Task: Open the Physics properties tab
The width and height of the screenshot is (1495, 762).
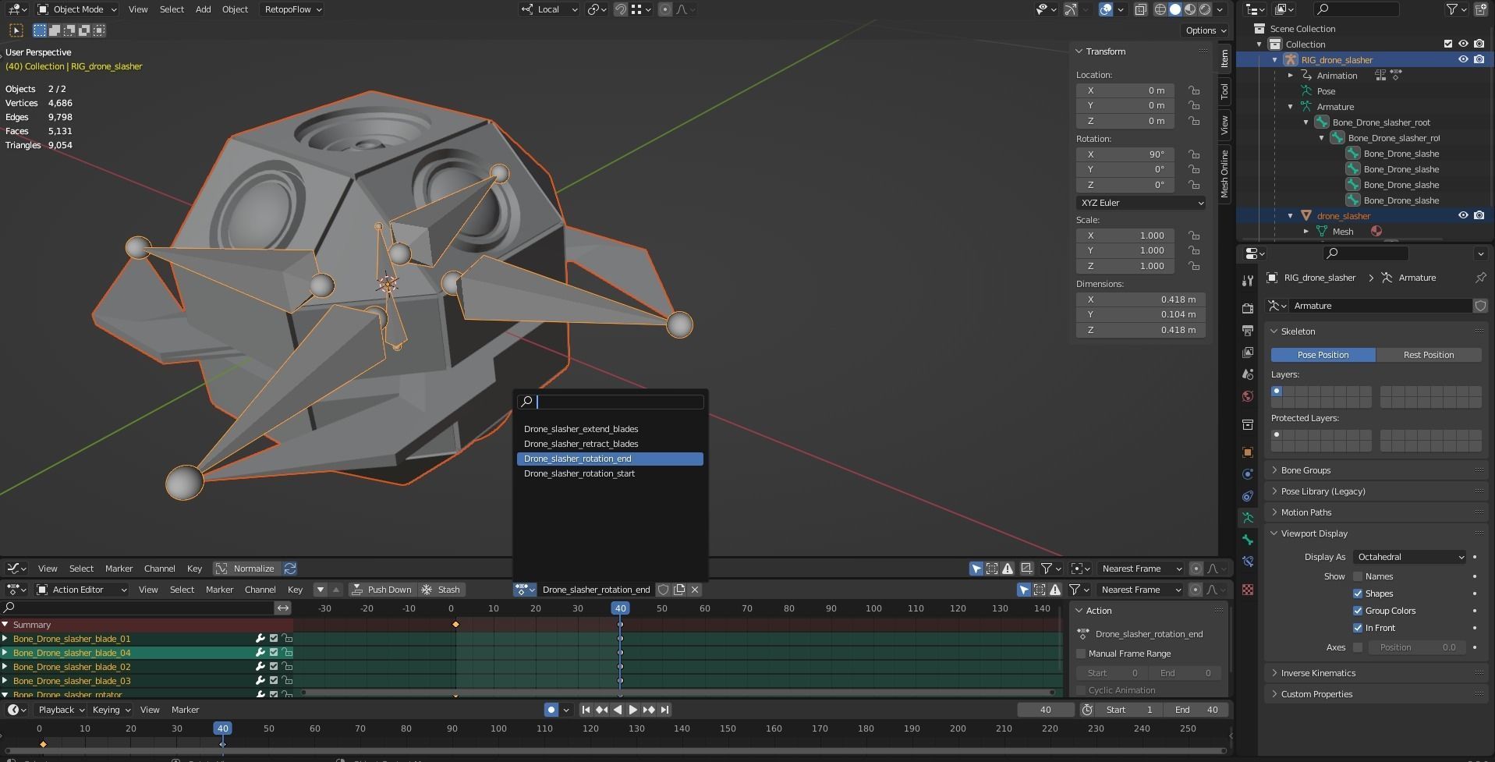Action: 1248,474
